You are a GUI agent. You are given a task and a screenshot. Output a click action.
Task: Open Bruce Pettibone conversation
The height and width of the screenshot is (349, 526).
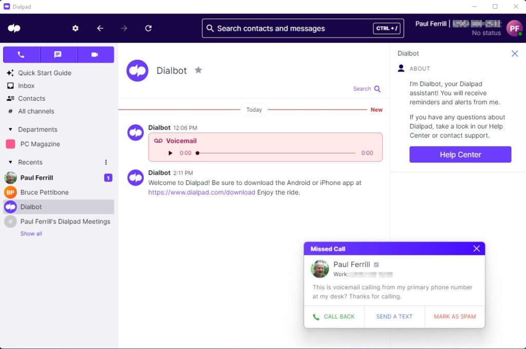[x=59, y=192]
